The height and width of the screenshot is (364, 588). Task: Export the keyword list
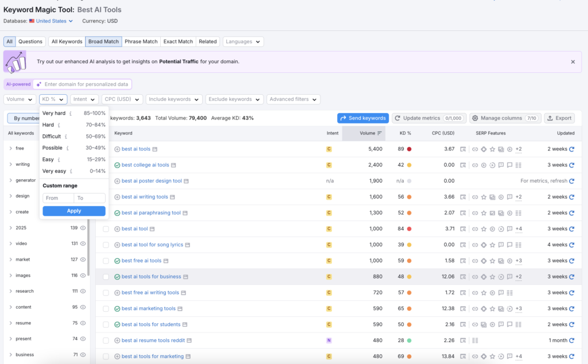coord(559,118)
